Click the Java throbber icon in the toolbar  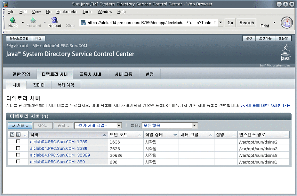[286, 22]
